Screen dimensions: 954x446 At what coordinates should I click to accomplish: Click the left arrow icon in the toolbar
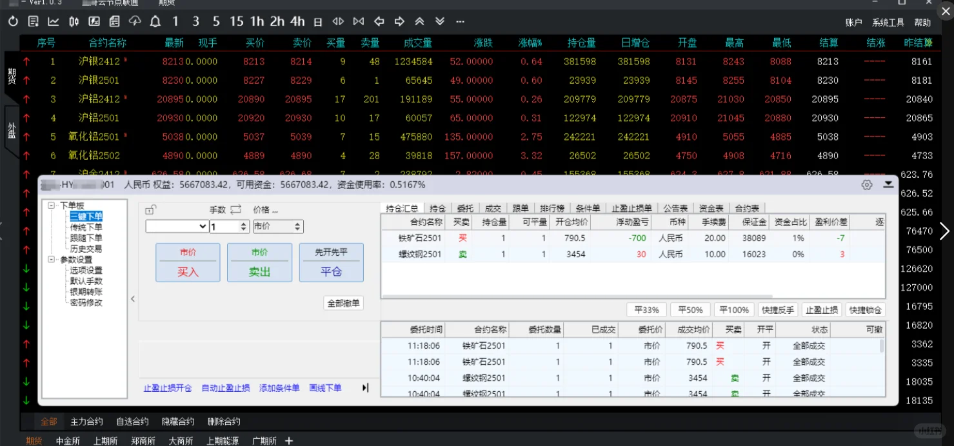coord(379,21)
